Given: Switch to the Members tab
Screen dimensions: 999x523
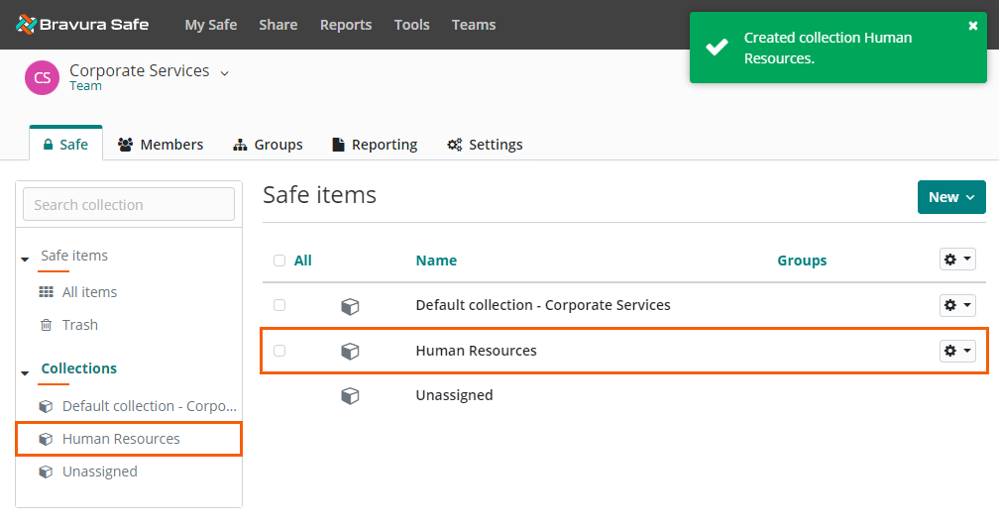Looking at the screenshot, I should (x=161, y=145).
